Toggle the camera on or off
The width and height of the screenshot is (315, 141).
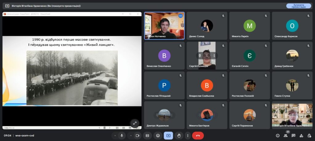138,135
